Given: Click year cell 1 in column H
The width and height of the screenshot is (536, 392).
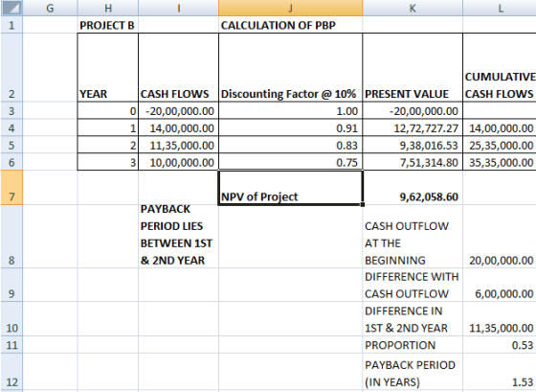Looking at the screenshot, I should coord(108,127).
